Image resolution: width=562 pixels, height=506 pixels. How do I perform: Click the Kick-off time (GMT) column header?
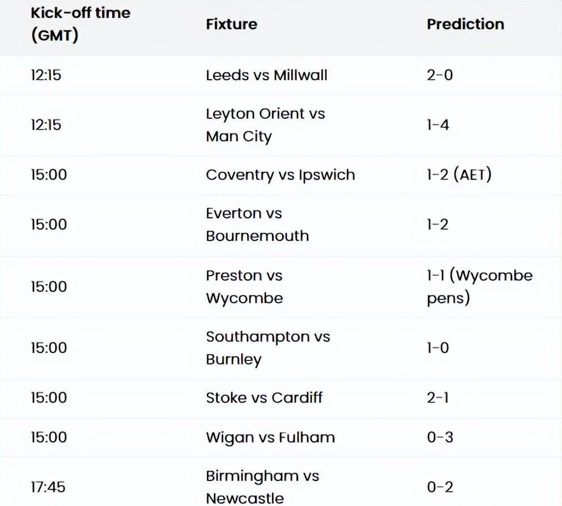coord(80,24)
